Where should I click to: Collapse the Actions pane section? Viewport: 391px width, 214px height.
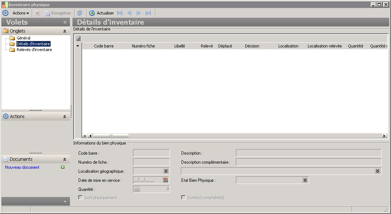click(x=65, y=117)
